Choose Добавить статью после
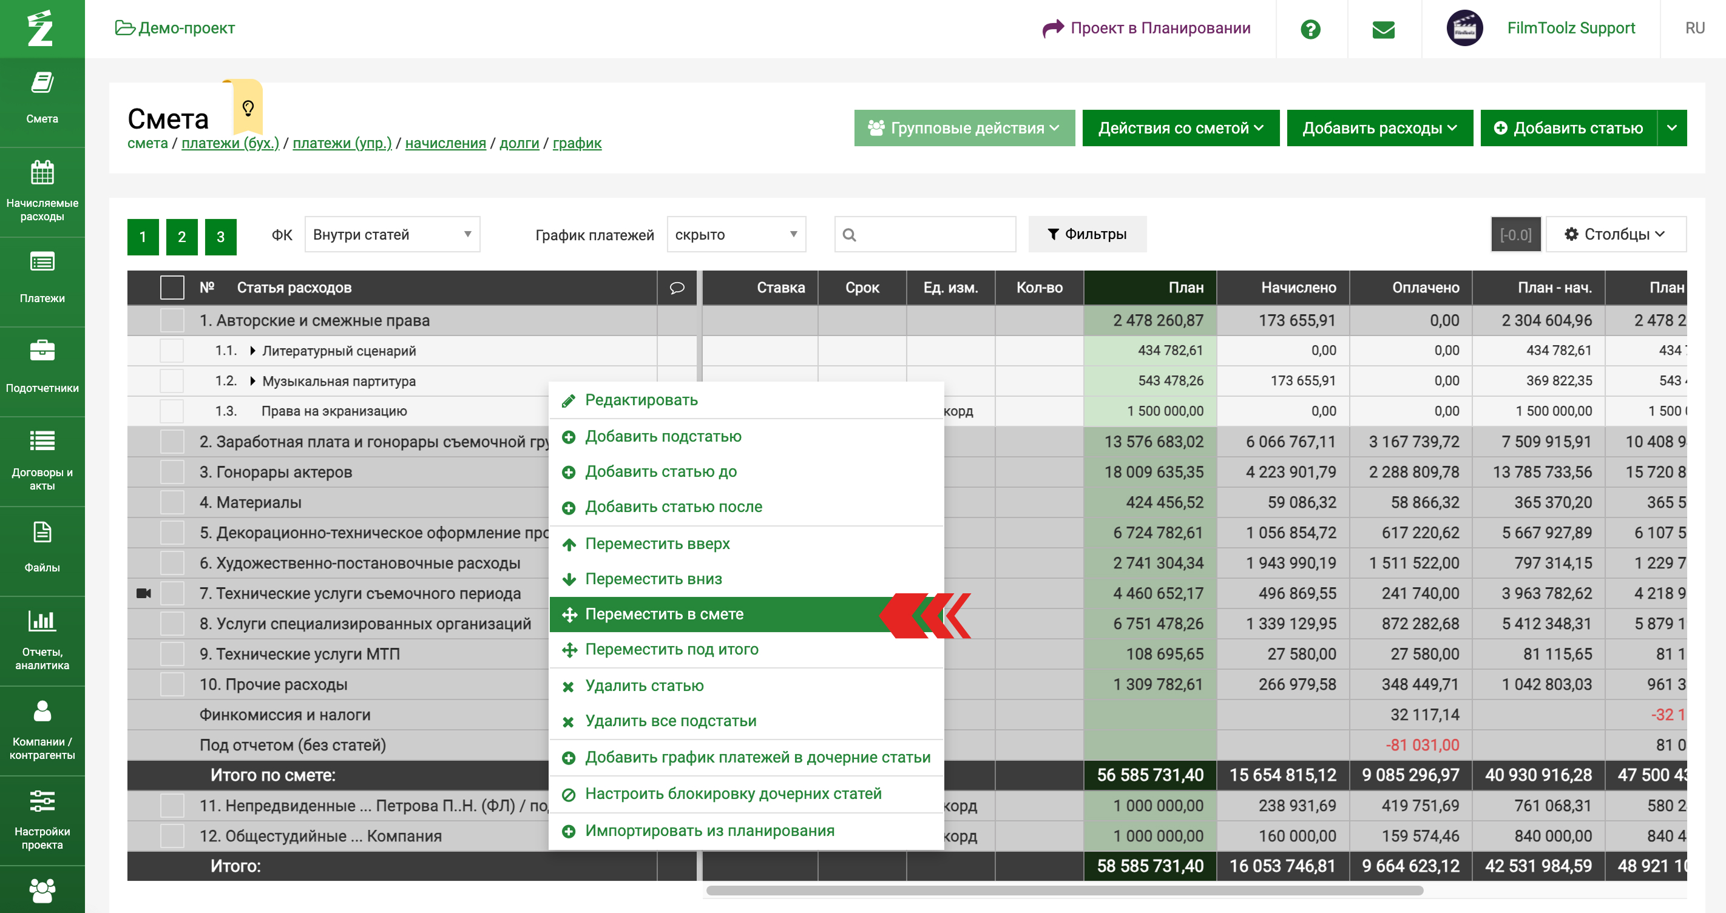This screenshot has width=1726, height=913. 746,507
